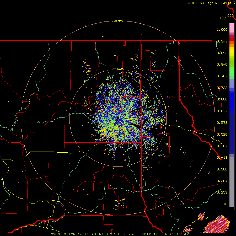The height and width of the screenshot is (236, 236).
Task: Click the 0.253 scale value
Action: [x=222, y=192]
